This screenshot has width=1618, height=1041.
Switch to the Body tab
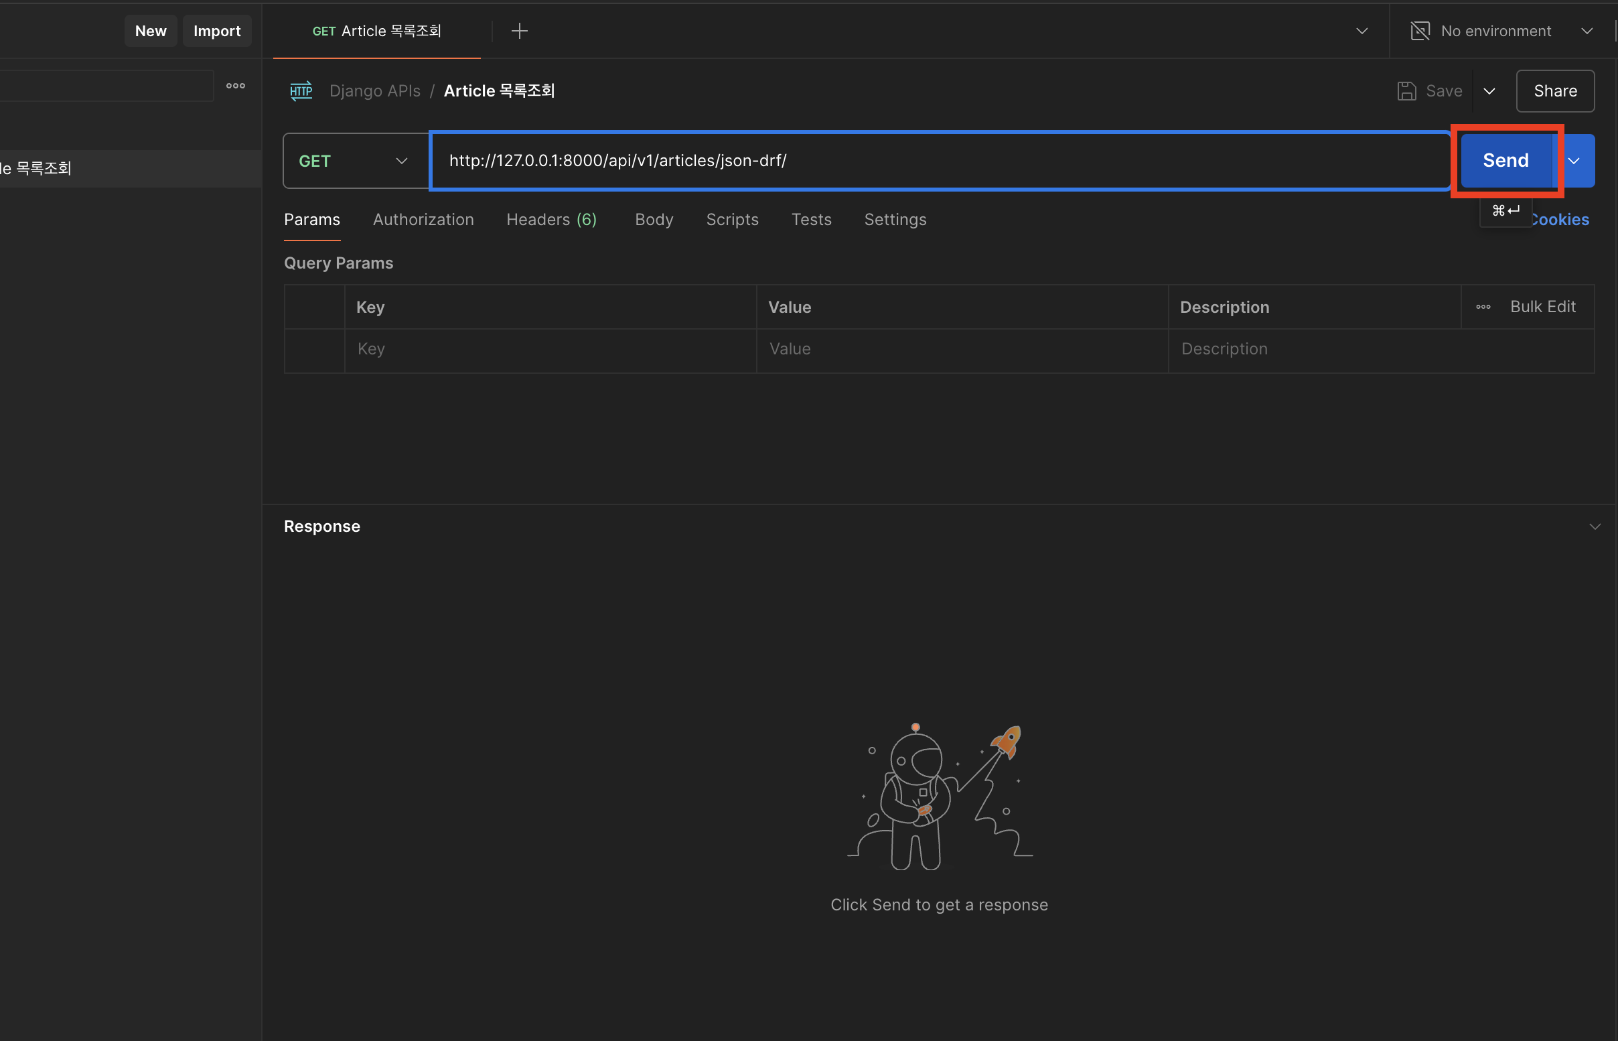tap(653, 220)
